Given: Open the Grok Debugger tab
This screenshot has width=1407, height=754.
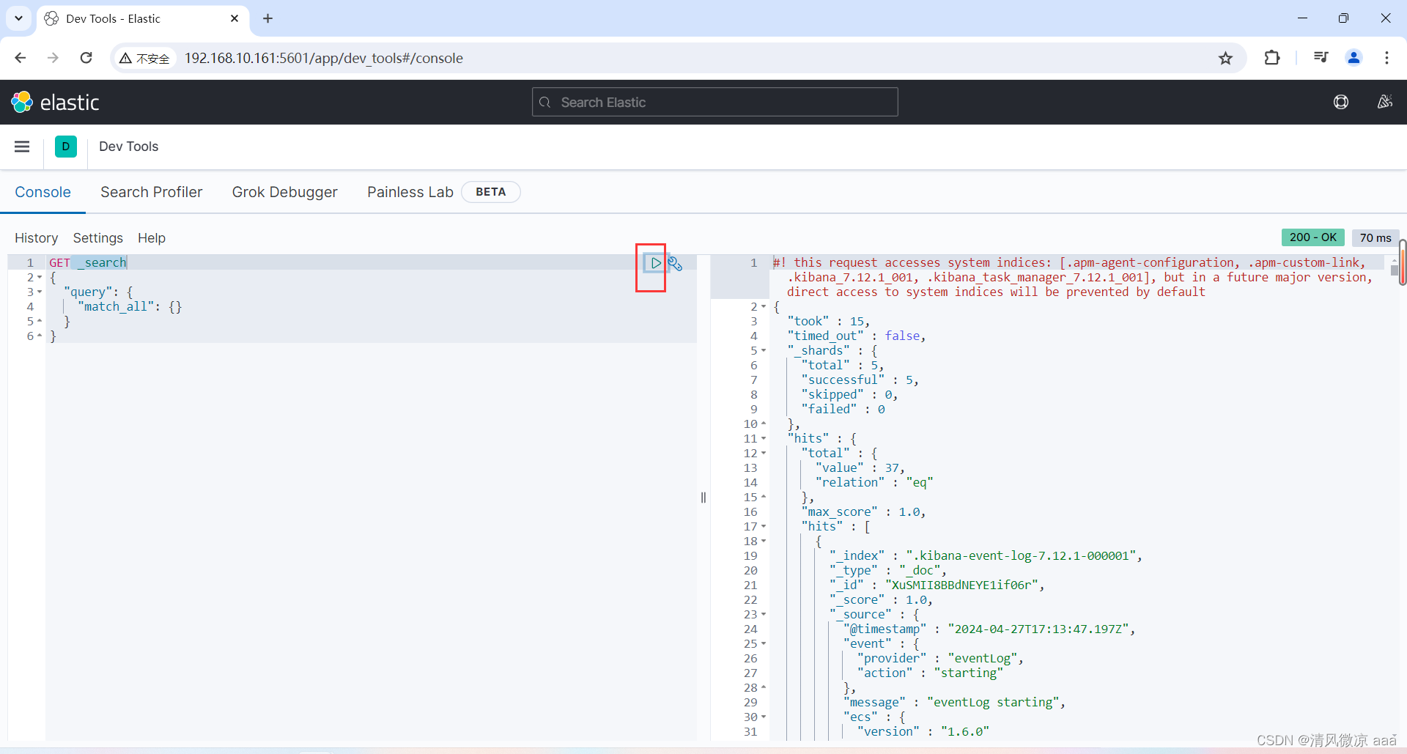Looking at the screenshot, I should coord(284,192).
